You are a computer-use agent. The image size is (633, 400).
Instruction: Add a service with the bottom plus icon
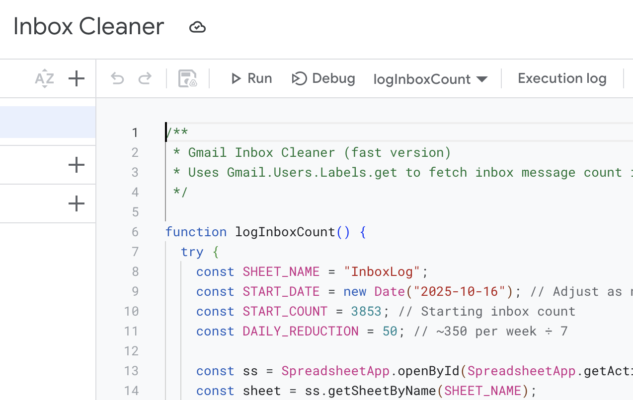76,203
